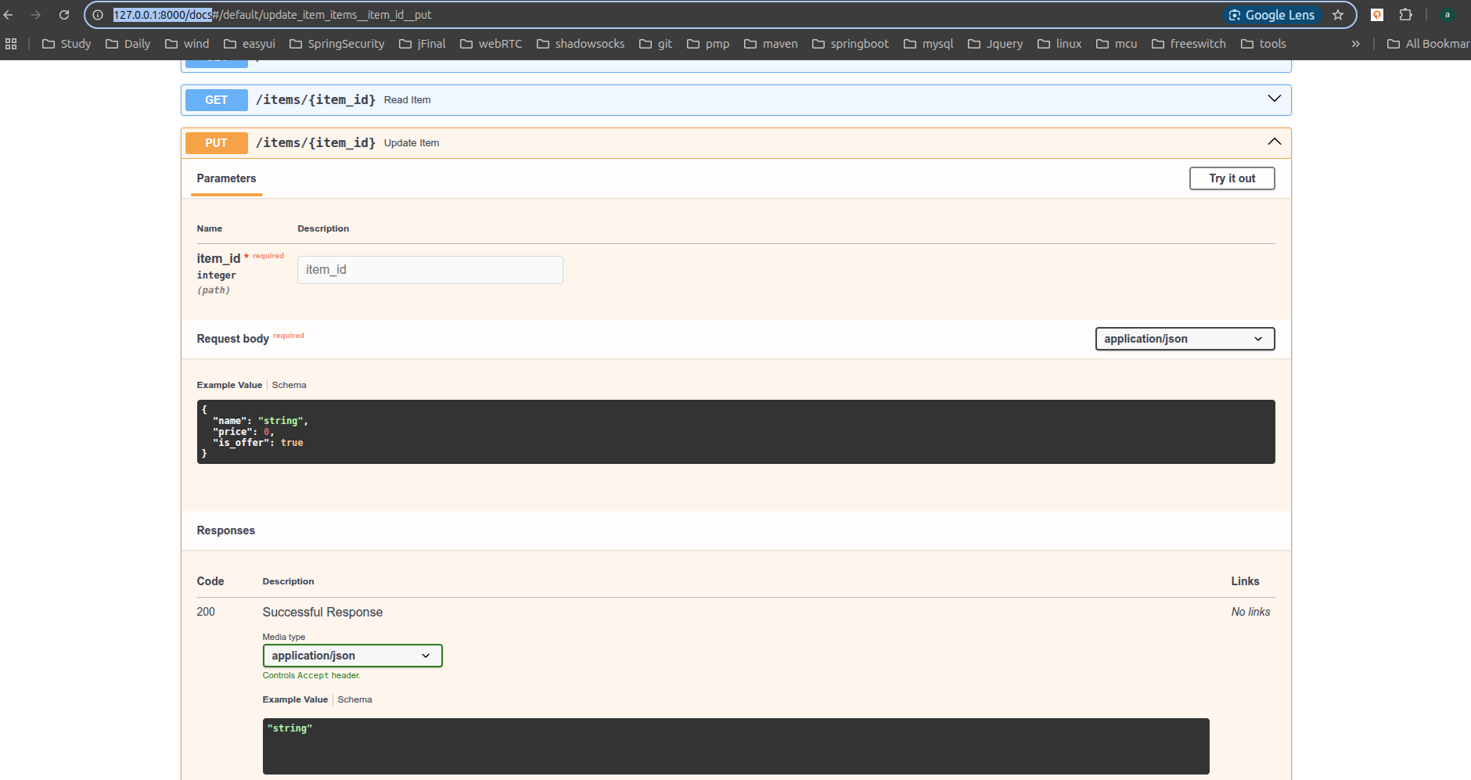Click the browser back arrow
This screenshot has width=1471, height=780.
coord(9,15)
